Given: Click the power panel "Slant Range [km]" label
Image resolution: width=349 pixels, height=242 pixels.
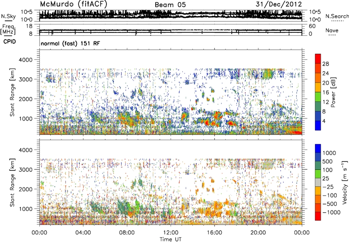Looking at the screenshot, I should [12, 92].
